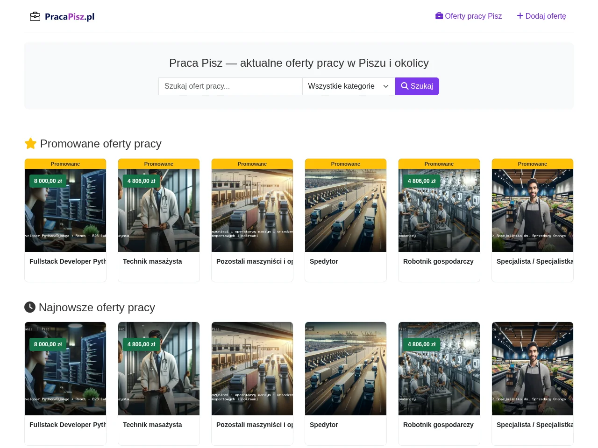Click the PracaPisz.pl briefcase logo icon
This screenshot has height=448, width=598.
point(35,17)
